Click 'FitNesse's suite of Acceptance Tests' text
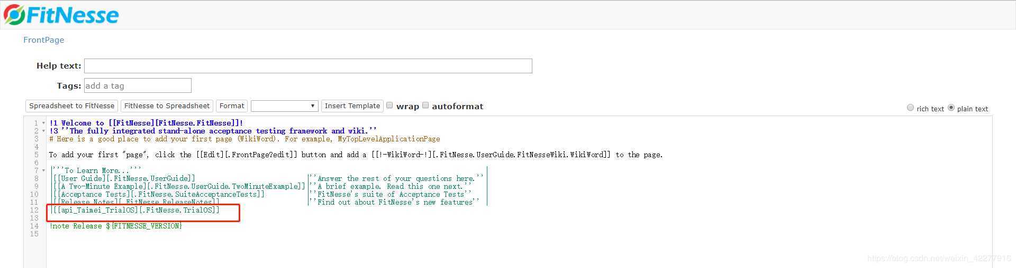Screen dimensions: 1016x268 click(391, 194)
